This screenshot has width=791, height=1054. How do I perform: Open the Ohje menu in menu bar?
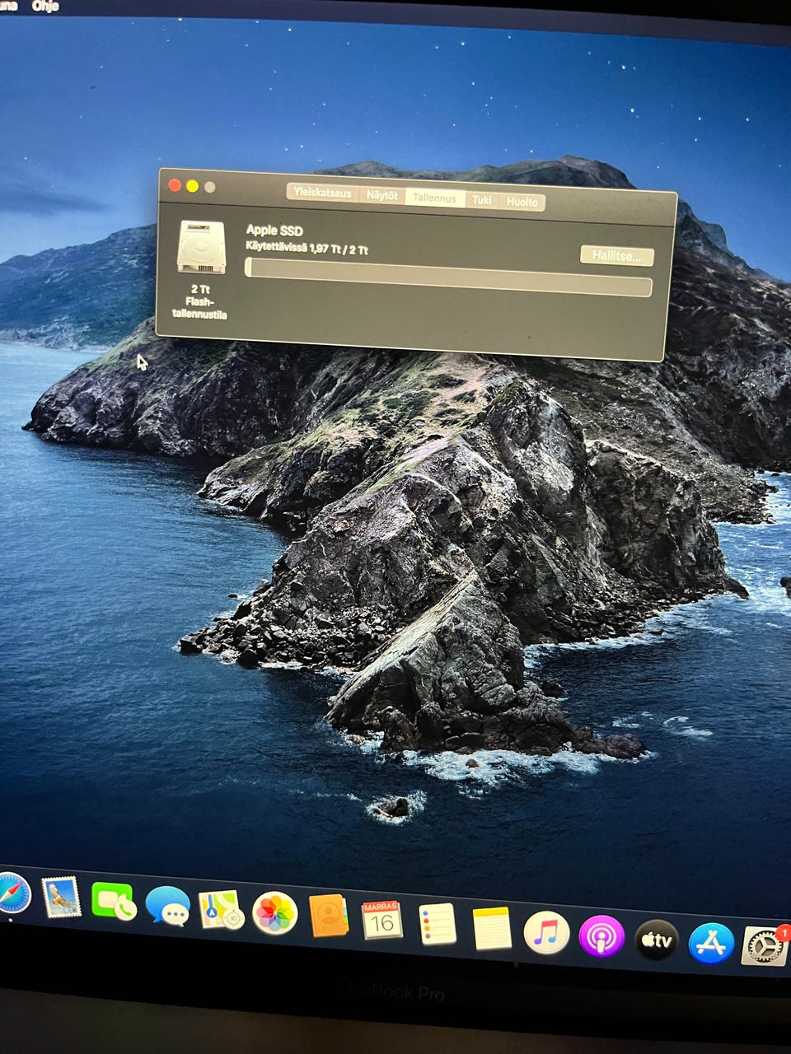pyautogui.click(x=45, y=6)
